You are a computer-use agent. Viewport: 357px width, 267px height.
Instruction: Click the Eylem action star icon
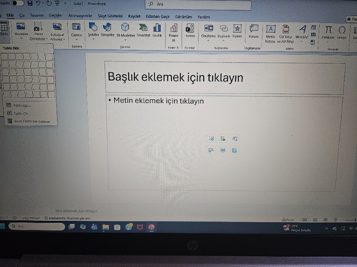237,29
